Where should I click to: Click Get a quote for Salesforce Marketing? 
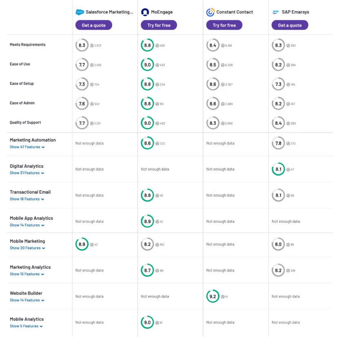[94, 25]
